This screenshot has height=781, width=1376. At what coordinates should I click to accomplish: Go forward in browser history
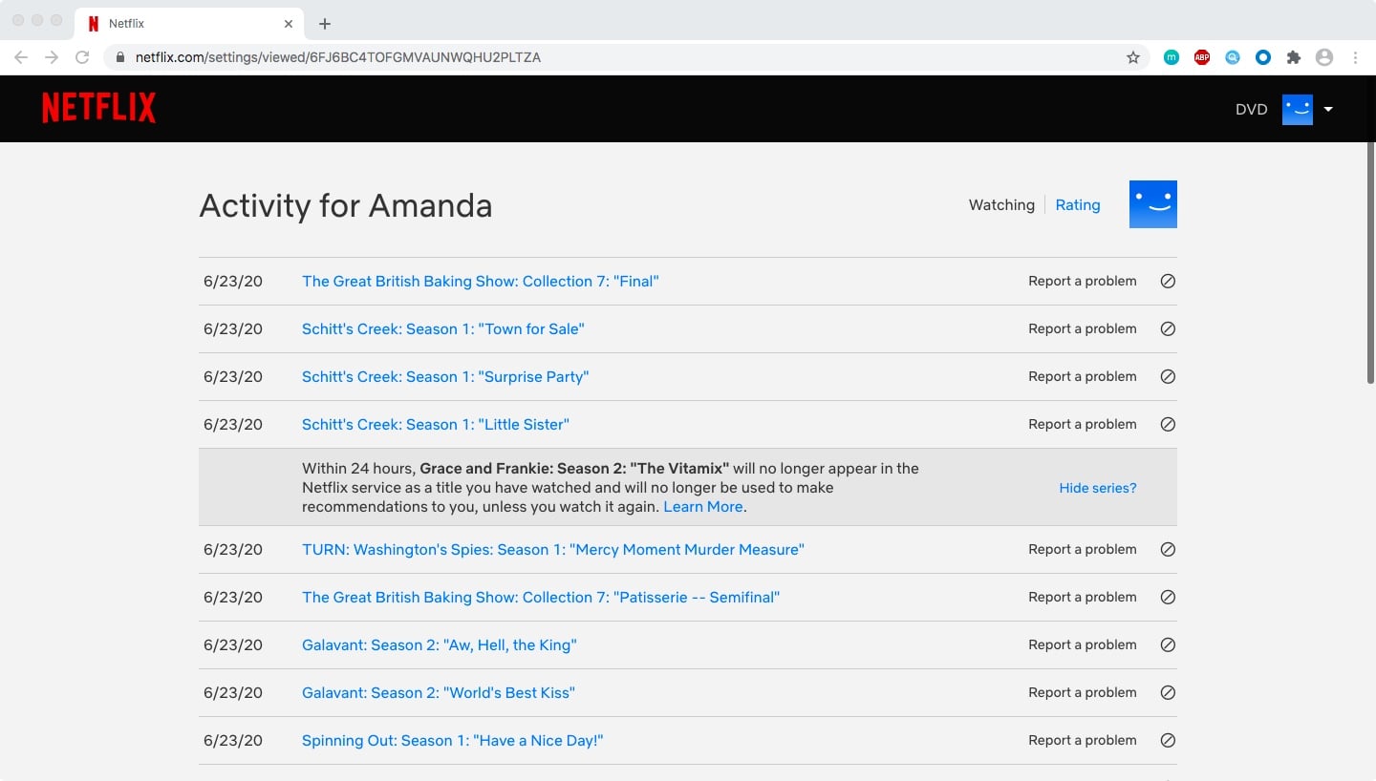[x=52, y=57]
